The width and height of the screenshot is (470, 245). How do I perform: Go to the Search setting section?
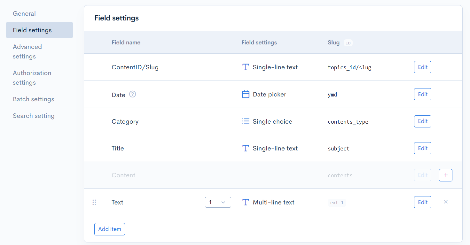click(34, 116)
